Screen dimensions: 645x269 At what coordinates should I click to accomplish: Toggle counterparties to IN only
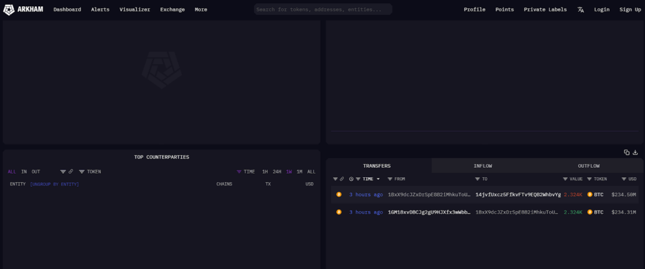click(24, 172)
